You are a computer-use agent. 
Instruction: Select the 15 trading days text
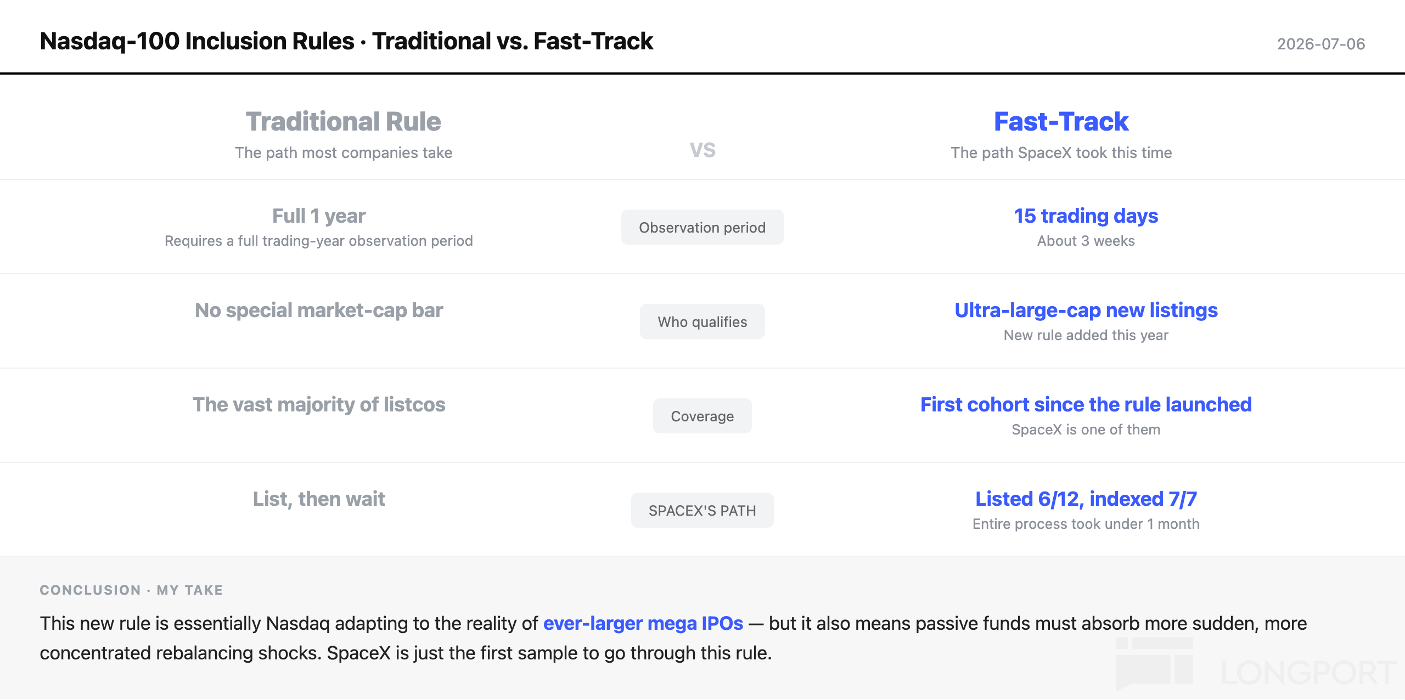pyautogui.click(x=1086, y=216)
